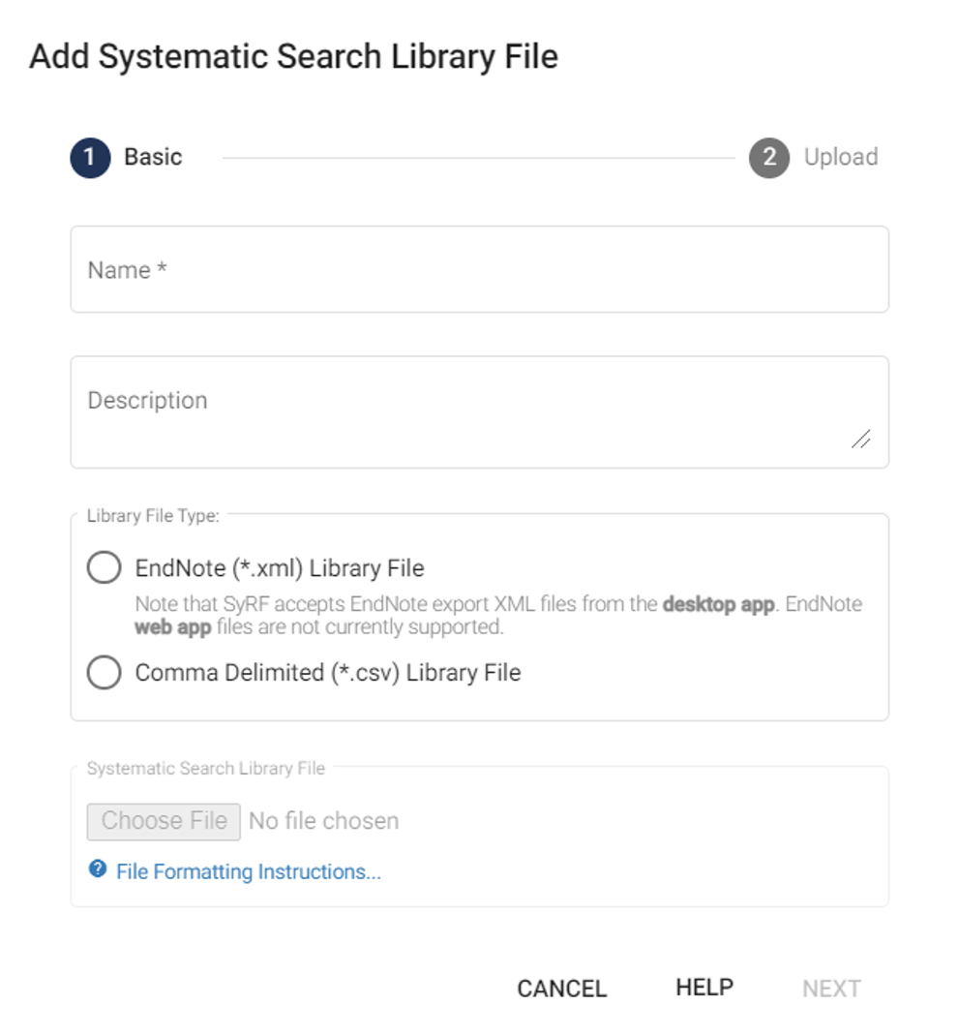Viewport: 959px width, 1035px height.
Task: Click the Description field resize handle
Action: [x=860, y=439]
